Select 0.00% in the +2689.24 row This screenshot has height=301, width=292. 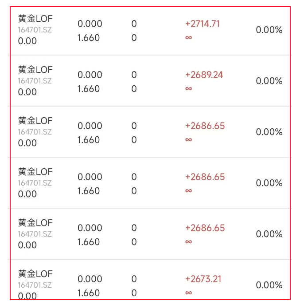coord(269,81)
